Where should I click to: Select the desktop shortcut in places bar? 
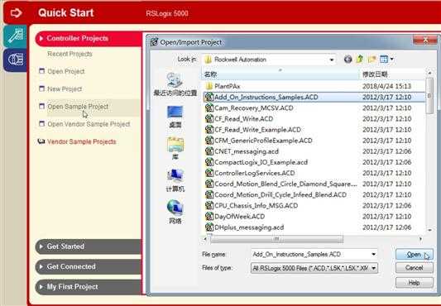pyautogui.click(x=175, y=117)
